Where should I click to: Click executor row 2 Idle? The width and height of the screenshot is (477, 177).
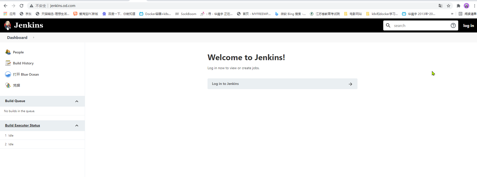[x=42, y=144]
